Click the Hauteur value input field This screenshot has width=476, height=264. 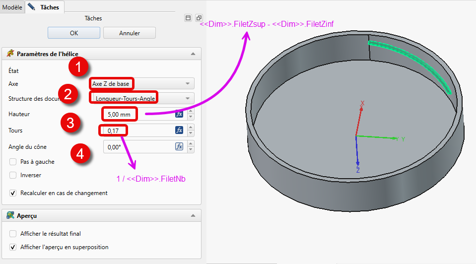click(x=136, y=114)
